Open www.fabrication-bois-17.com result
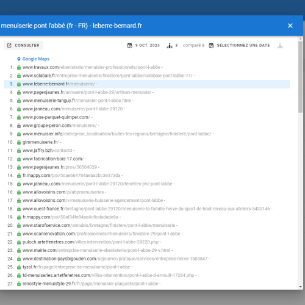The width and height of the screenshot is (305, 305). click(53, 159)
